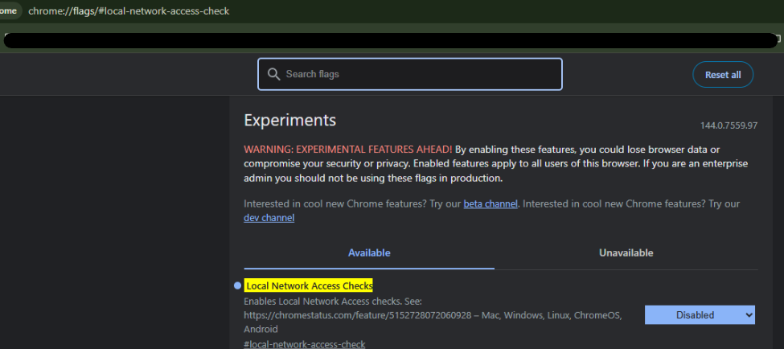
Task: Switch to the Unavailable tab
Action: (626, 253)
